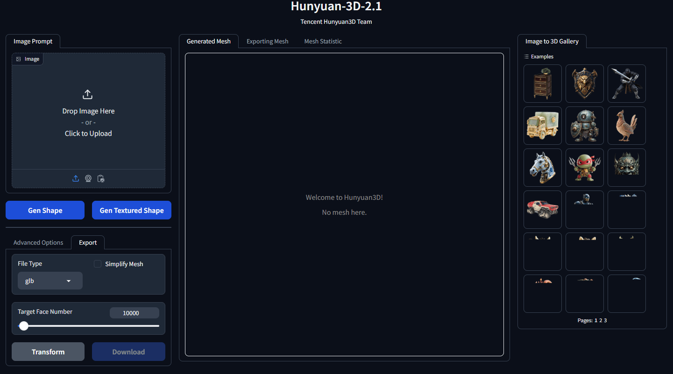673x374 pixels.
Task: Choose the ninja turtle example image
Action: [x=585, y=168]
